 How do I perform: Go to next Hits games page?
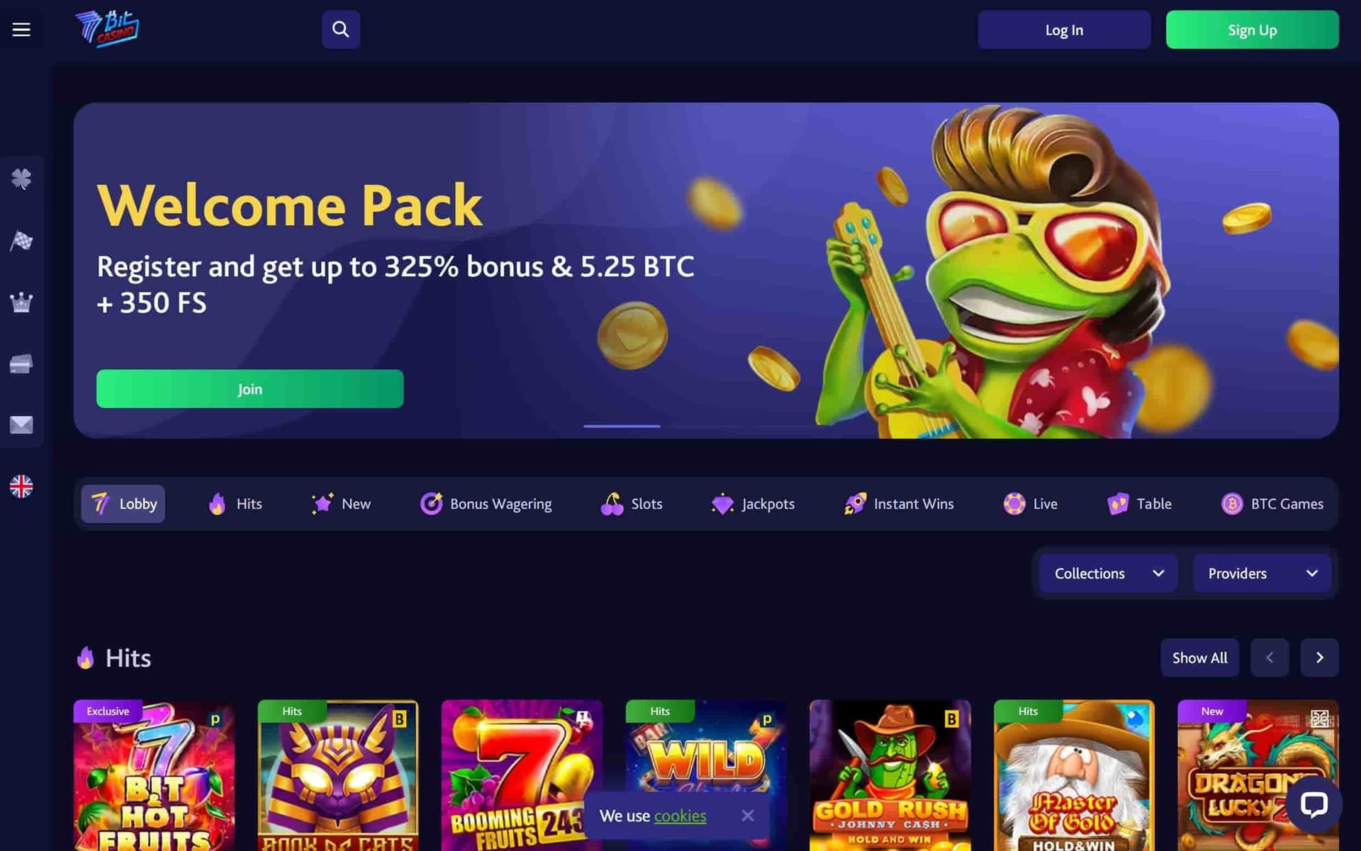[1319, 658]
